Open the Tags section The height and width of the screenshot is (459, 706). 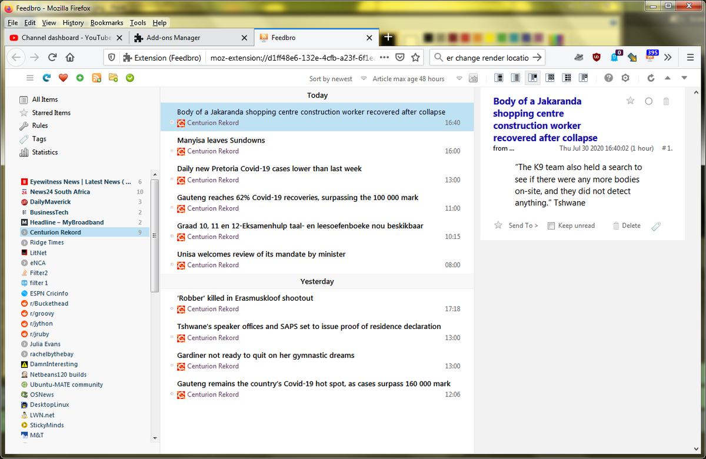coord(39,139)
